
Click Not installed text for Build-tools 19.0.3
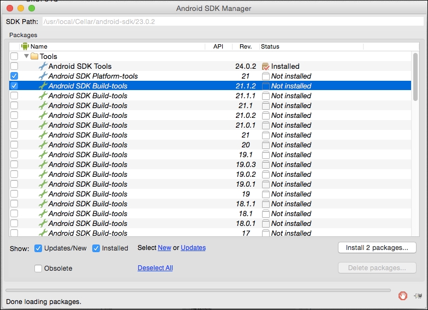[292, 165]
